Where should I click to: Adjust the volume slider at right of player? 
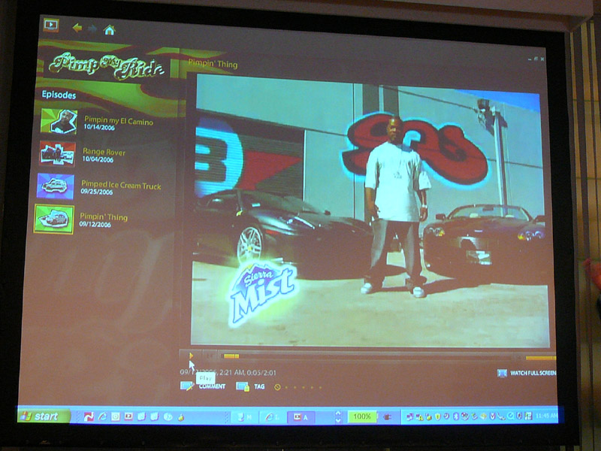pyautogui.click(x=540, y=358)
